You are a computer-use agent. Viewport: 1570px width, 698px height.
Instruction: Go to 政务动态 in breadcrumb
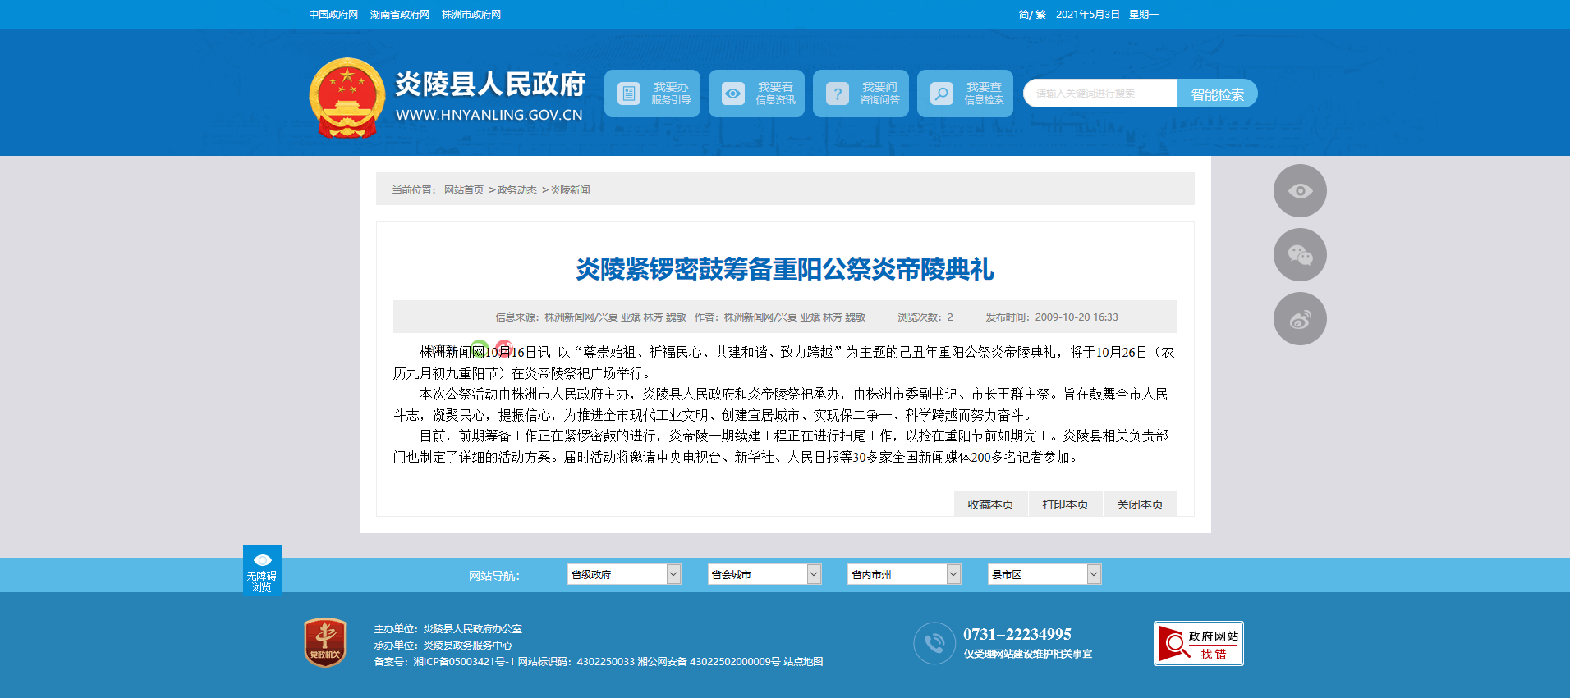click(516, 190)
